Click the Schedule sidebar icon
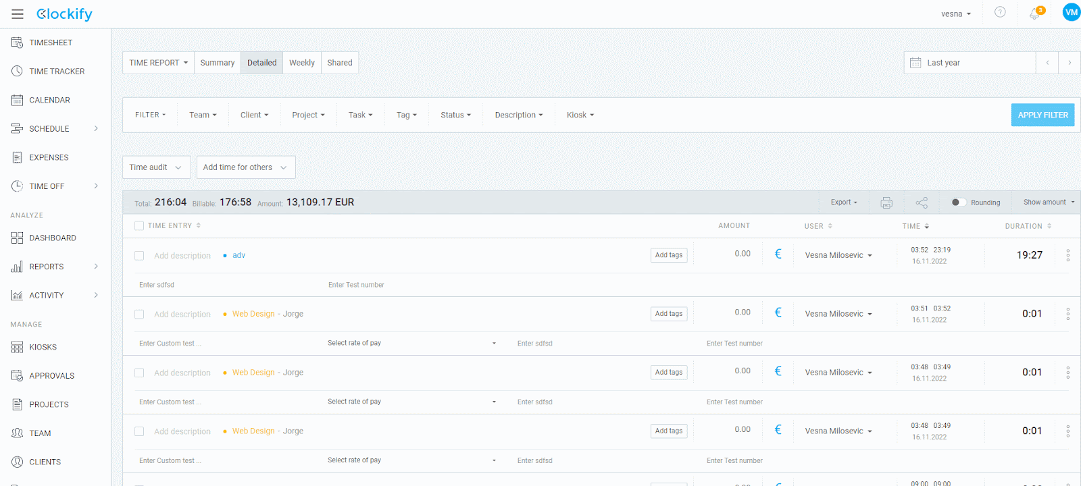Screen dimensions: 1081x486 [x=17, y=128]
